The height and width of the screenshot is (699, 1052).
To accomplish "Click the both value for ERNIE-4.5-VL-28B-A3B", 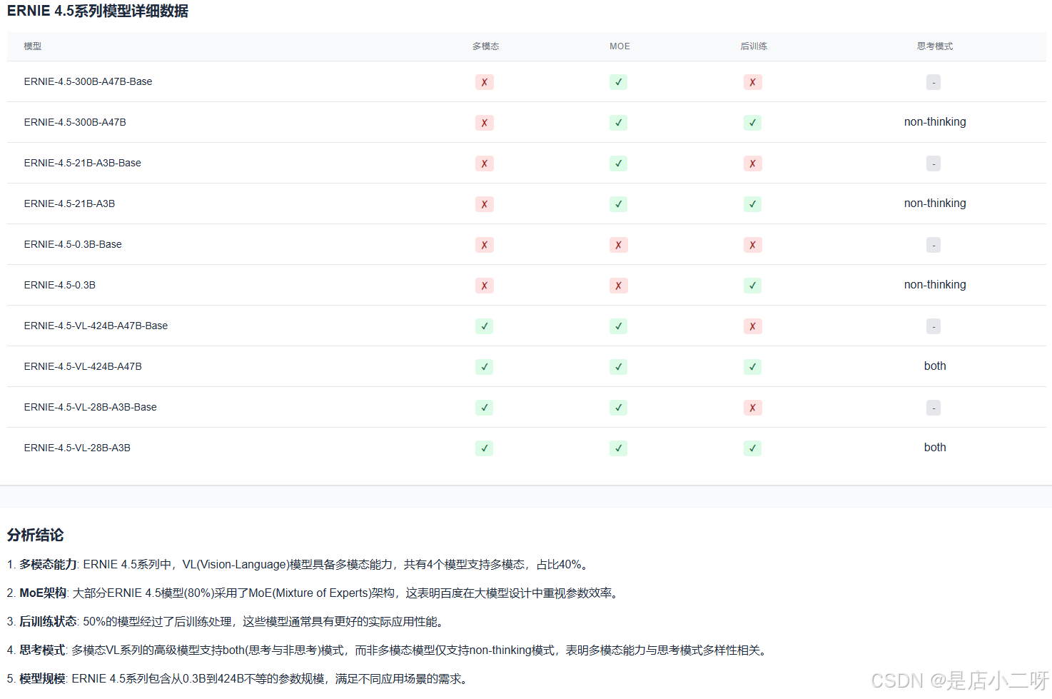I will (x=935, y=448).
